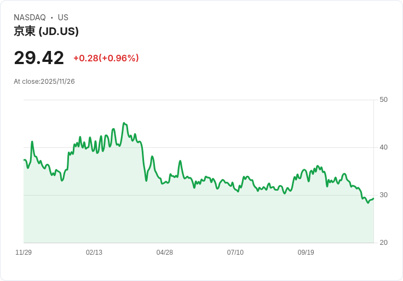Click the leftmost start of the price line
The image size is (403, 281).
[24, 160]
